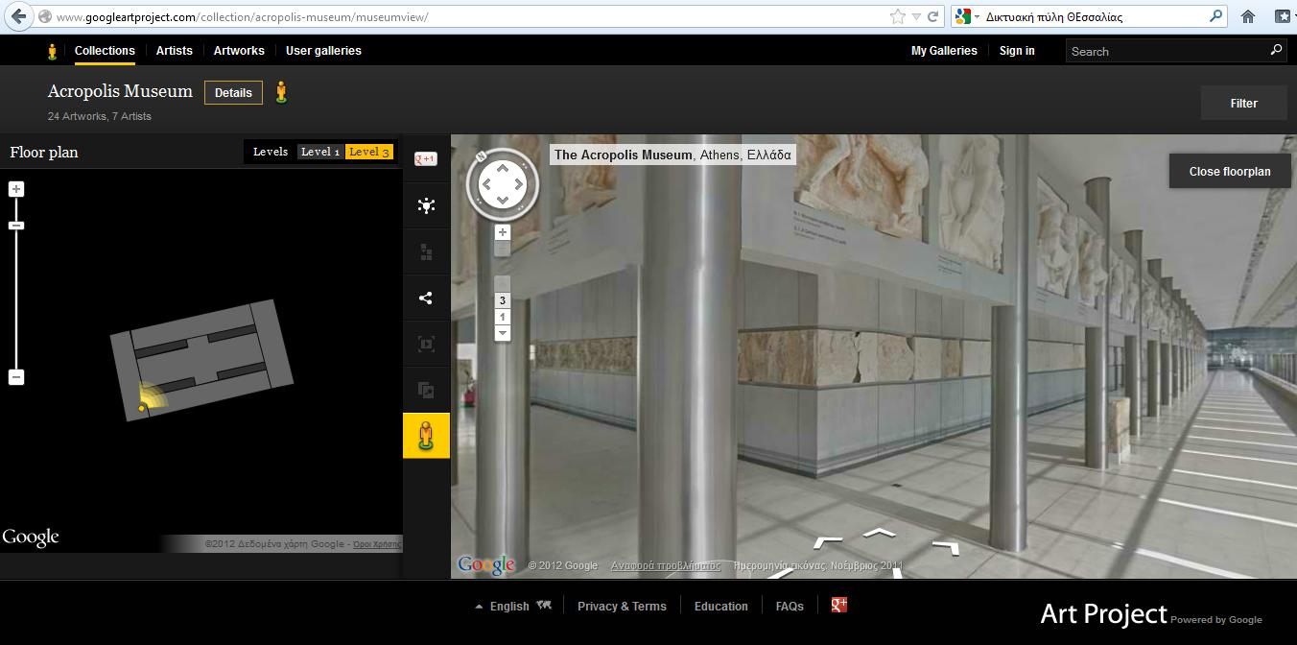Click the Details button for Acropolis Museum

[x=233, y=93]
